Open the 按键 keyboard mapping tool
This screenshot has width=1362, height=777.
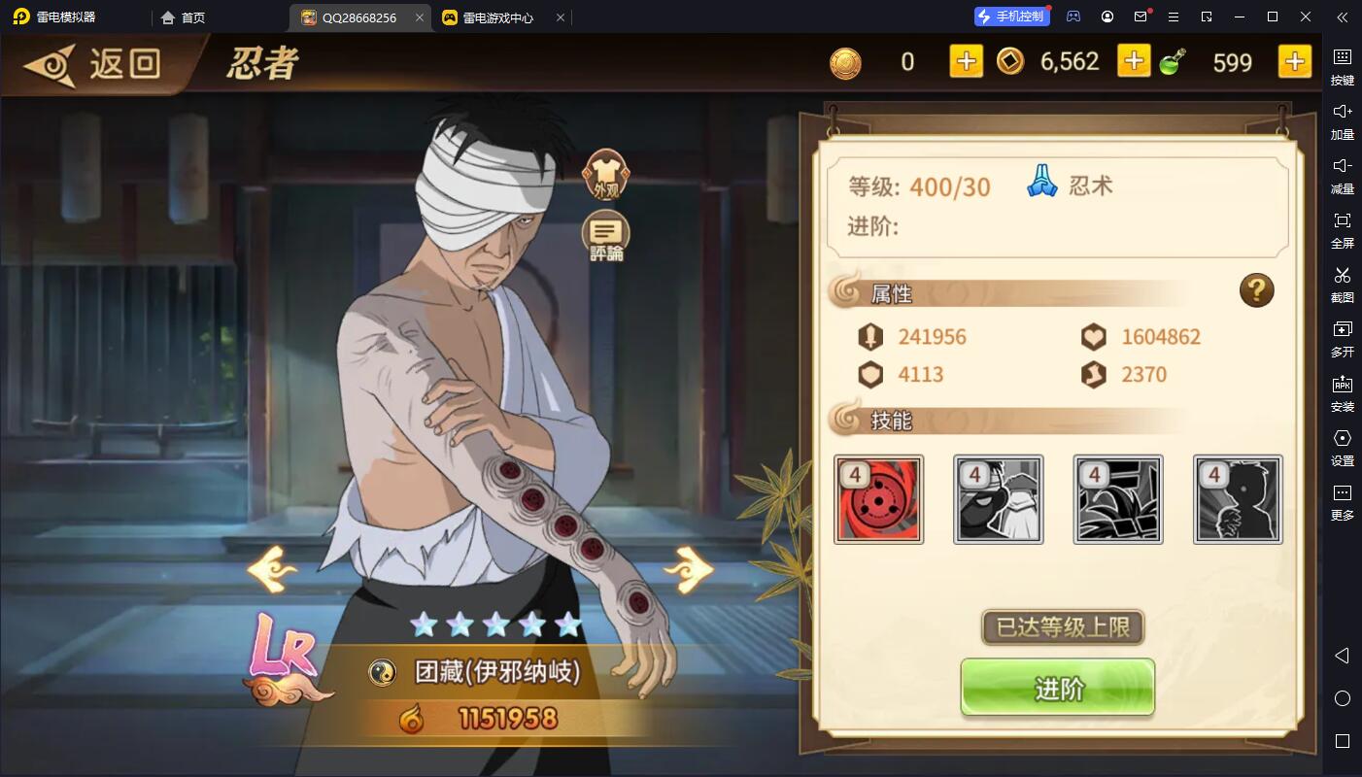click(1342, 67)
